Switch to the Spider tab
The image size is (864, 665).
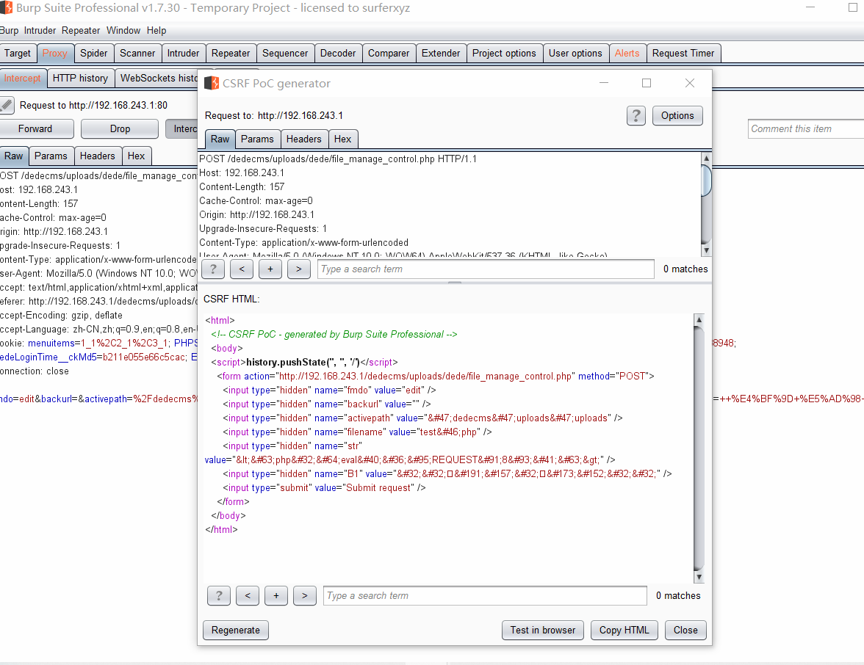94,54
